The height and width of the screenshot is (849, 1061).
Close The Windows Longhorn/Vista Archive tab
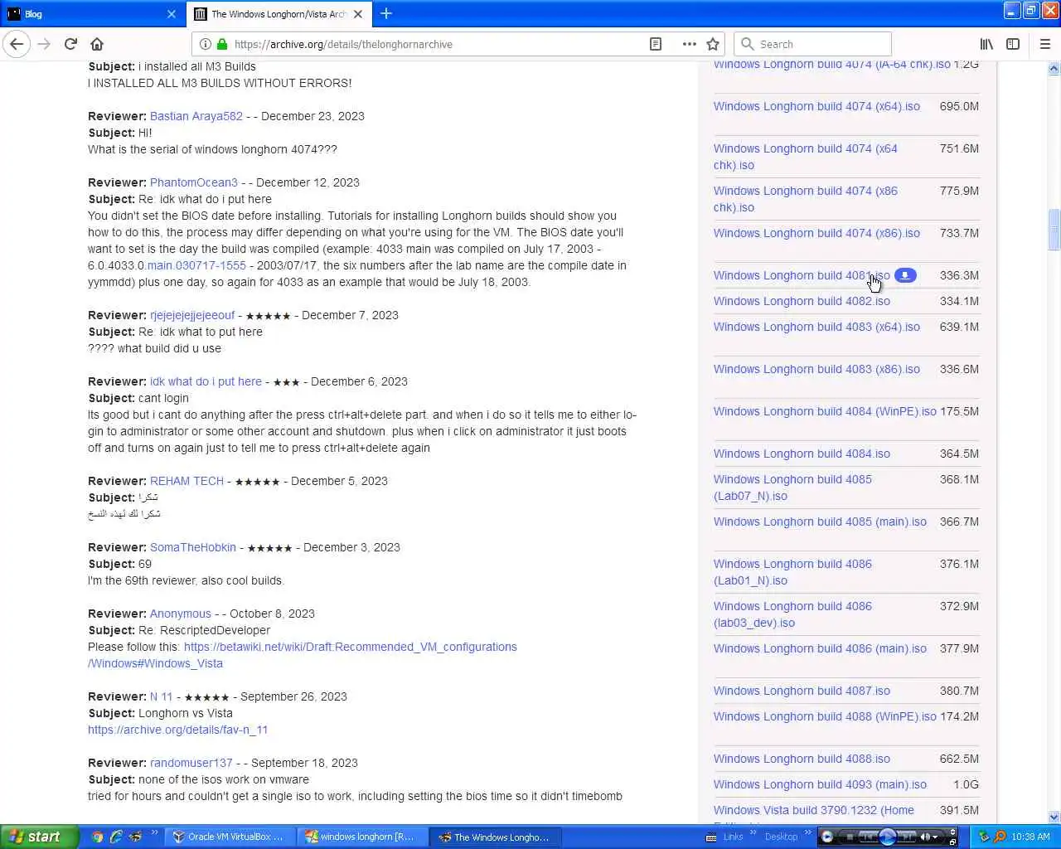tap(358, 14)
